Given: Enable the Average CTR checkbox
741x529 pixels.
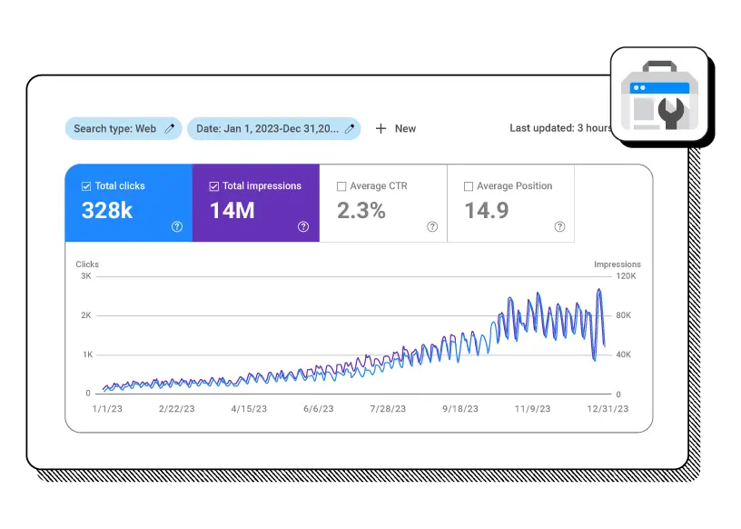Looking at the screenshot, I should point(341,186).
